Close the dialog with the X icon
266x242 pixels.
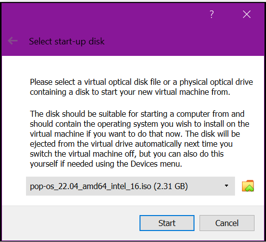point(246,14)
